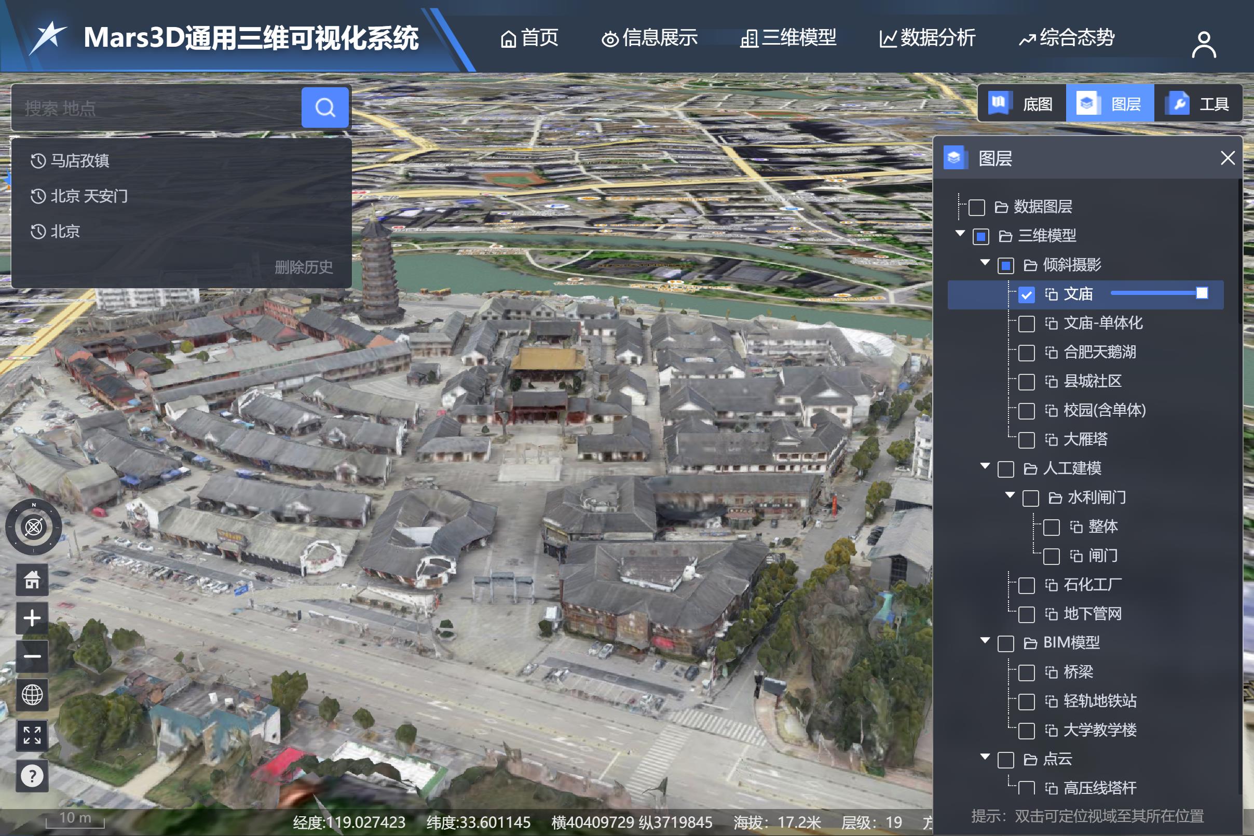Open the 数据分析 menu
This screenshot has height=836, width=1254.
click(928, 38)
